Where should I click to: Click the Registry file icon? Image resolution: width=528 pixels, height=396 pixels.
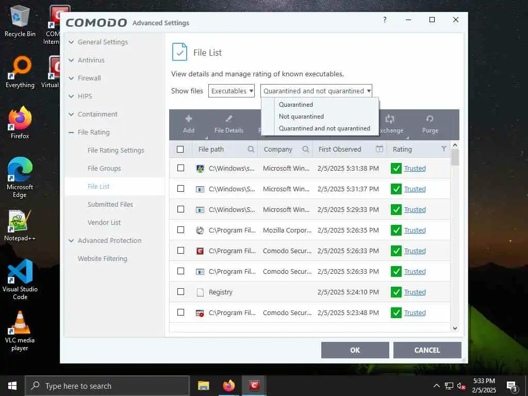pos(200,292)
